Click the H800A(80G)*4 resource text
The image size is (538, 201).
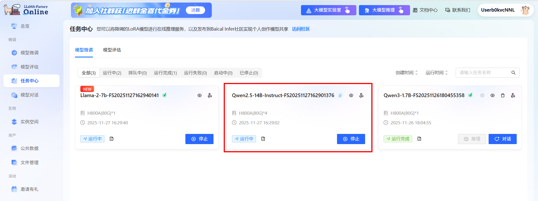tap(253, 113)
